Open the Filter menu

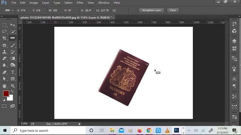click(80, 3)
